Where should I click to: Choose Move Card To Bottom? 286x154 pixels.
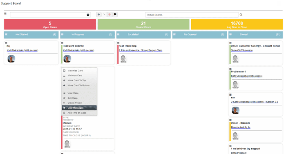79,85
